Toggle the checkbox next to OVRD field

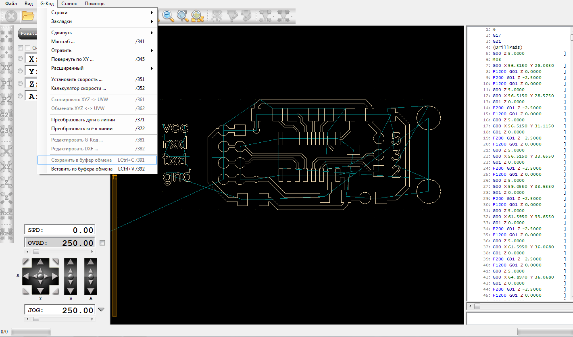[x=102, y=243]
